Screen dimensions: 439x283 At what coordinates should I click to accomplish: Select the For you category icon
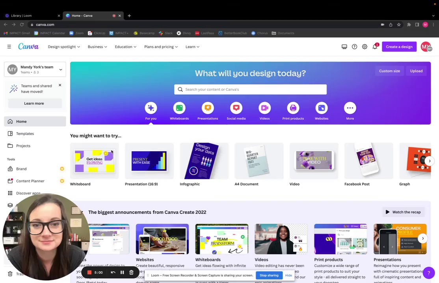coord(151,108)
